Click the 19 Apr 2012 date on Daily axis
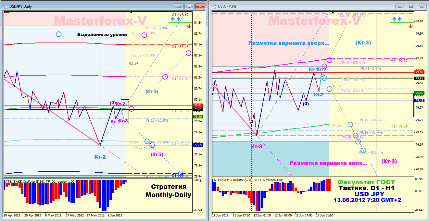Viewport: 429px width, 221px height. [x=12, y=215]
